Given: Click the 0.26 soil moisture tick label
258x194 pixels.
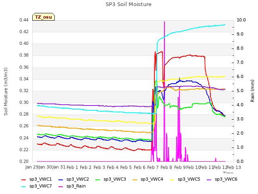Looking at the screenshot, I should coord(24,126).
